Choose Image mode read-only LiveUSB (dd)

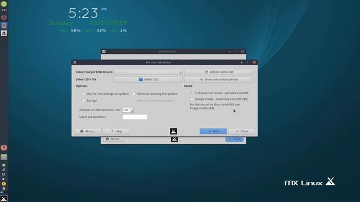click(x=192, y=99)
